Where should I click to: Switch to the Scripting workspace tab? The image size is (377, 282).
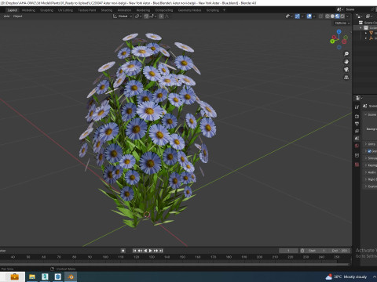(x=213, y=10)
